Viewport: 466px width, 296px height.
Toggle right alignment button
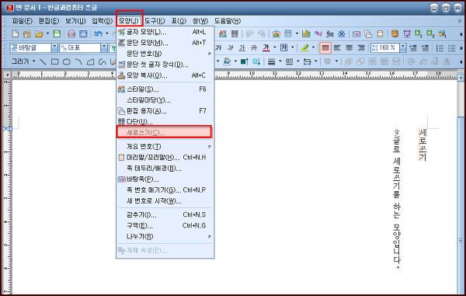(x=361, y=48)
